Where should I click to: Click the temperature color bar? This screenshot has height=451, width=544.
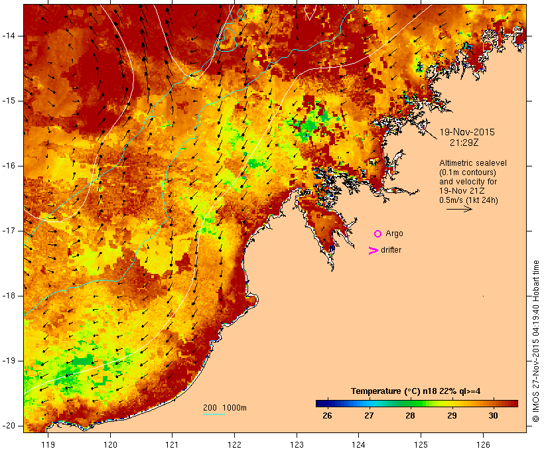click(x=417, y=403)
